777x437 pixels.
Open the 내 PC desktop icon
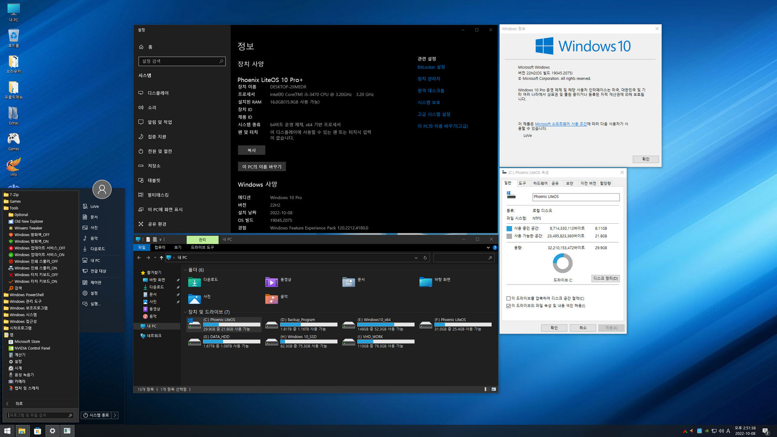click(13, 12)
